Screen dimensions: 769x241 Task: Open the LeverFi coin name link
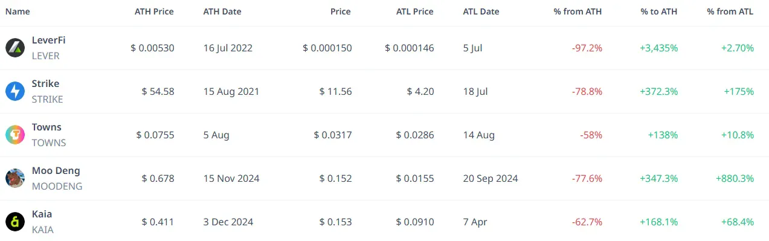coord(48,40)
